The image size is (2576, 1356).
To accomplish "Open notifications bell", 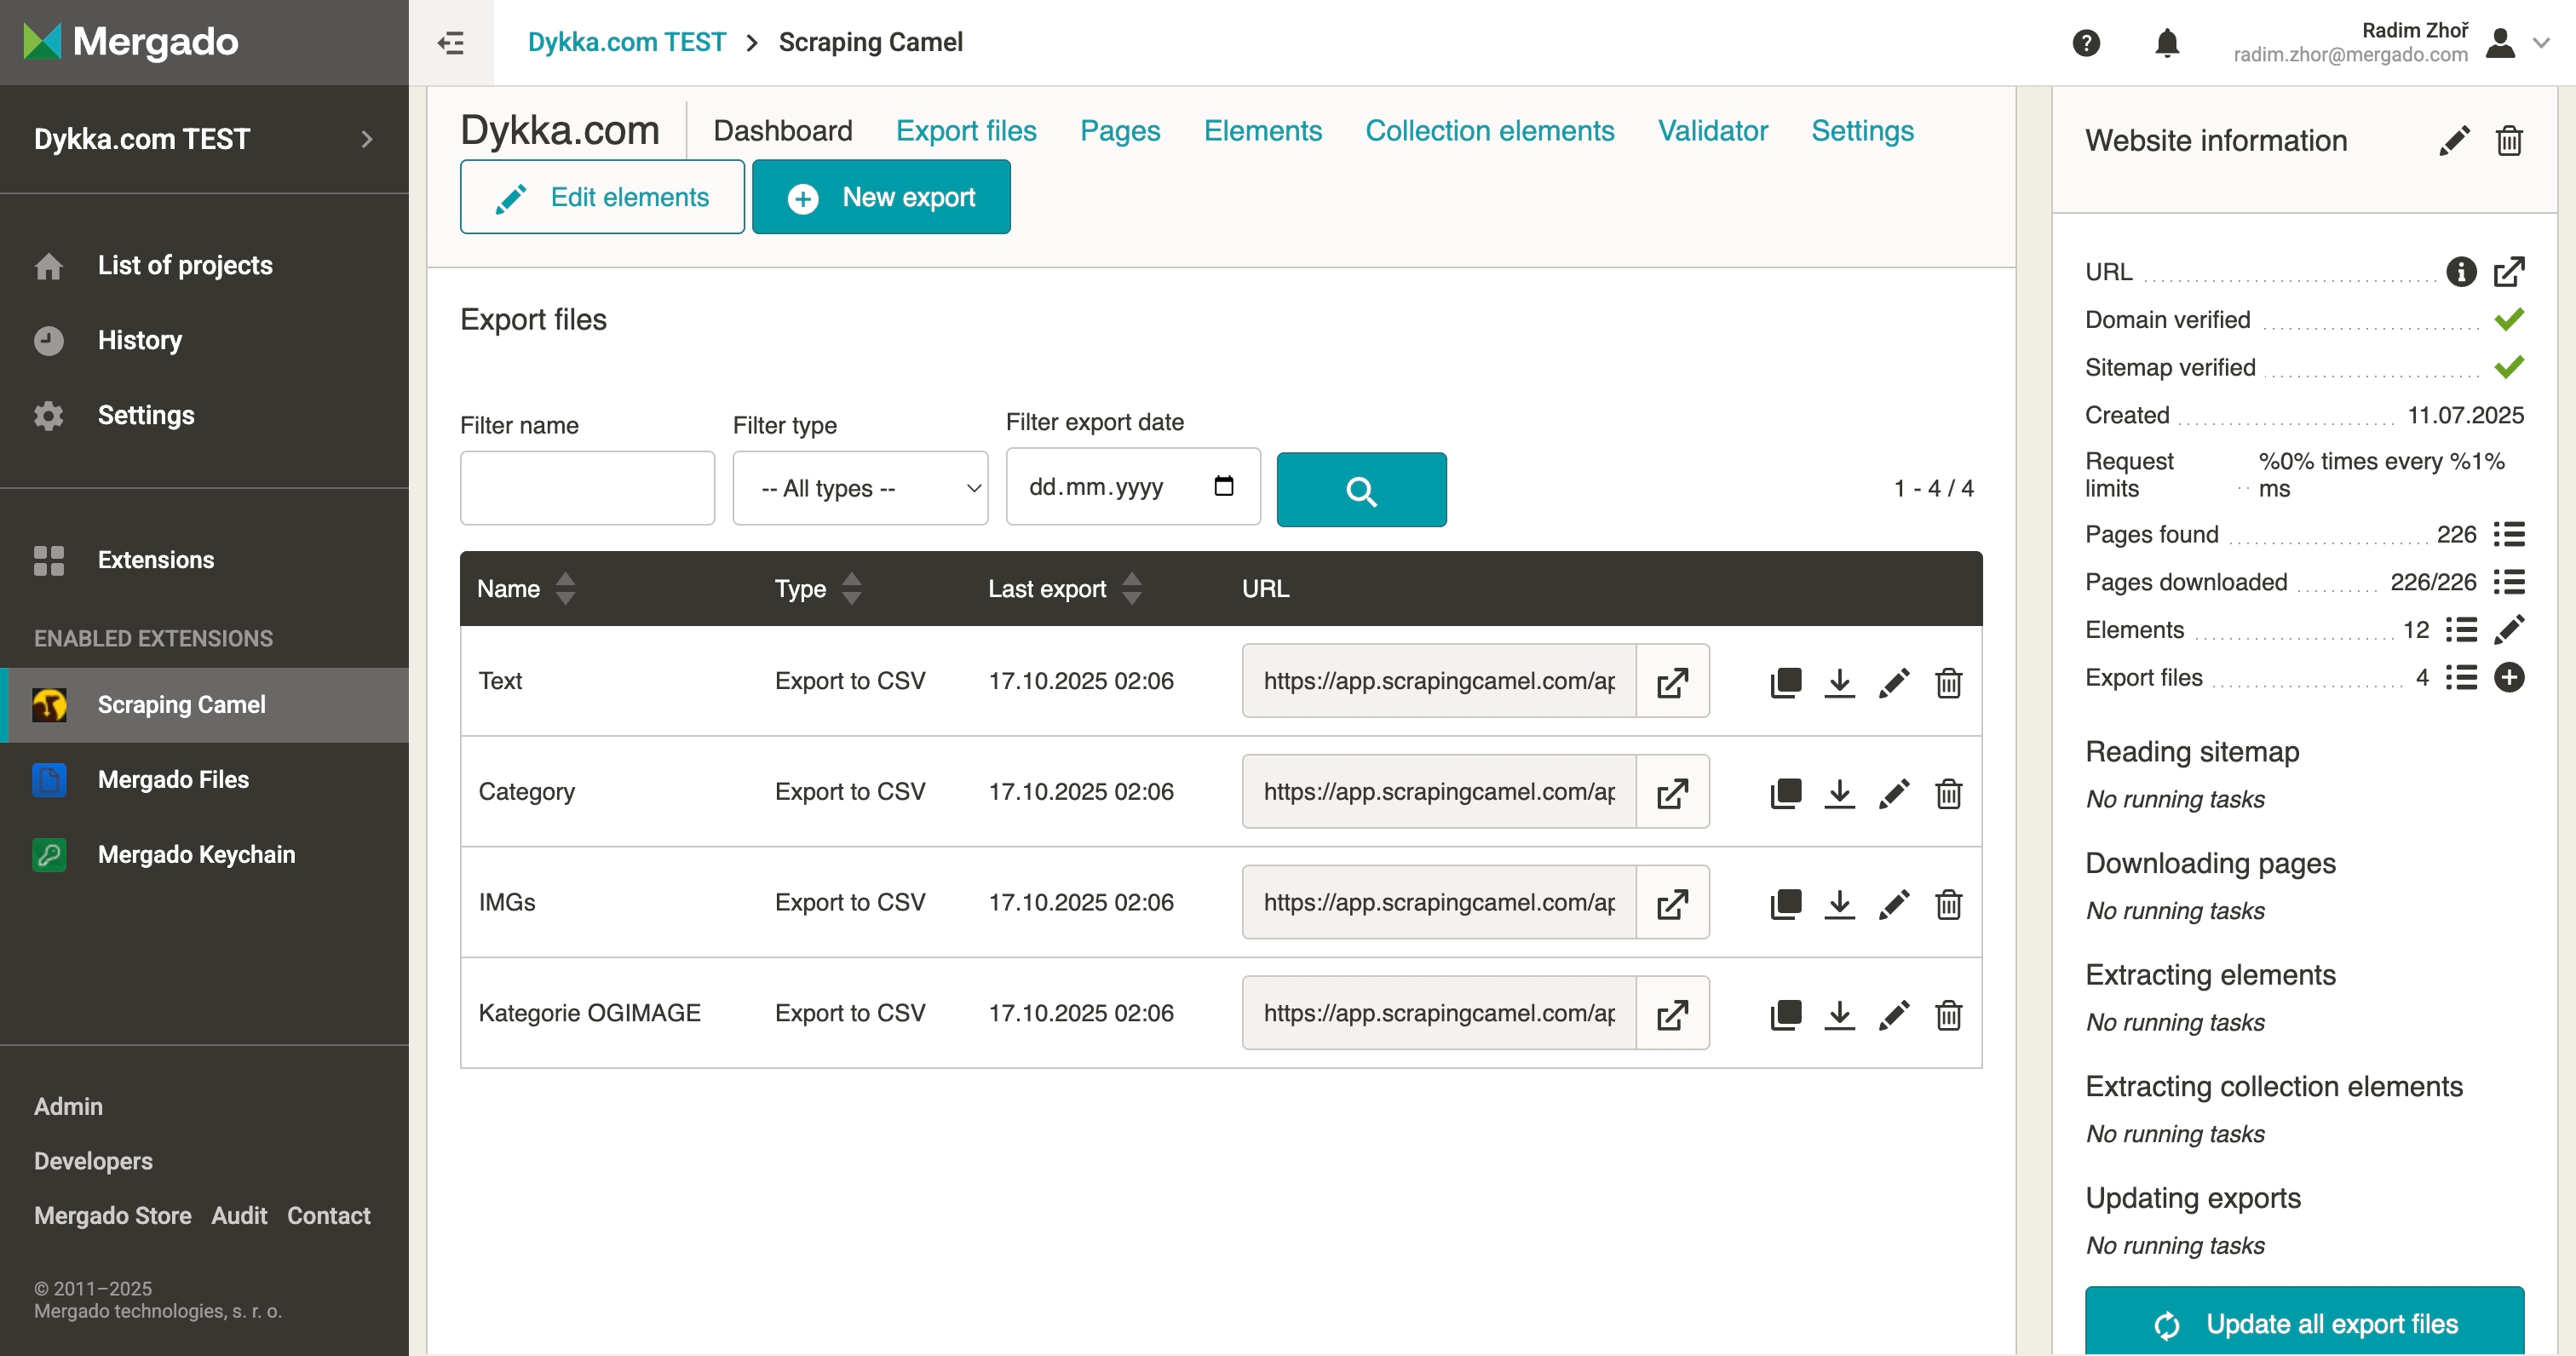I will pos(2166,43).
